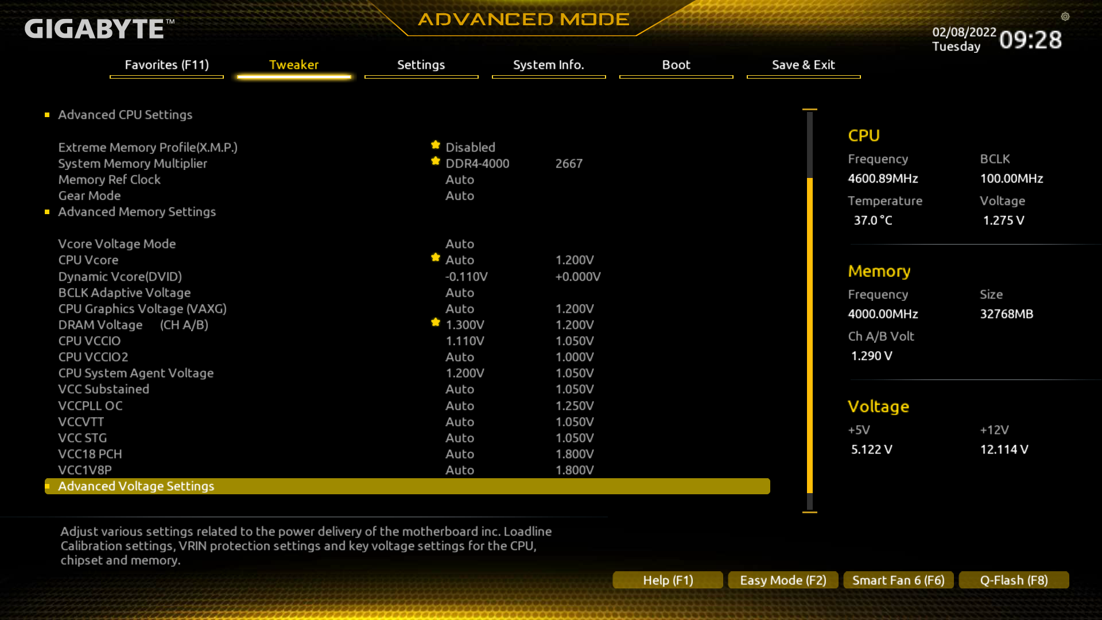Switch to the Settings tab

click(421, 65)
